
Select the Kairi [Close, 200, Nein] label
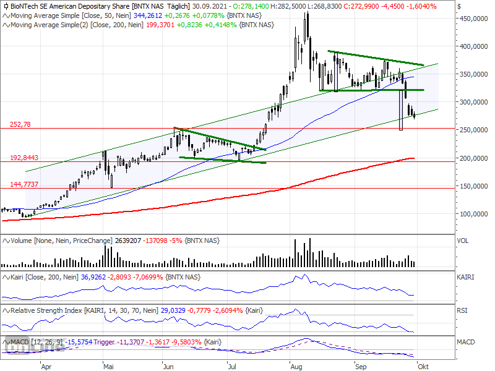45,277
